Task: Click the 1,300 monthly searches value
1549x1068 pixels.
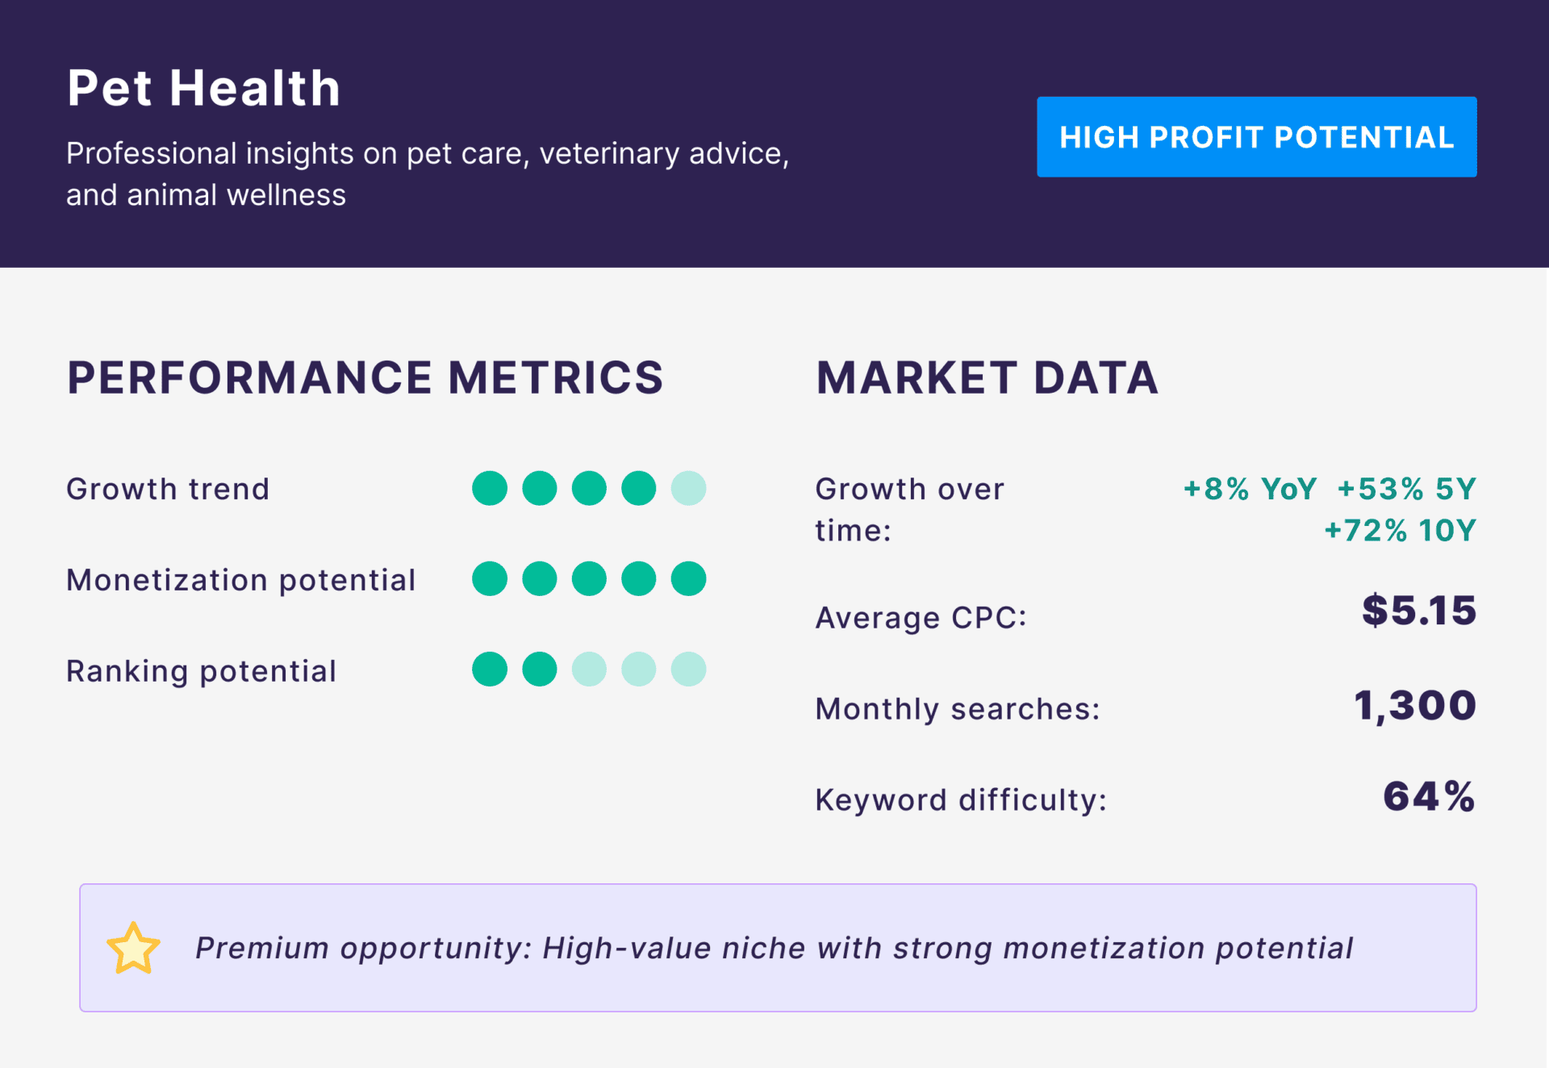Action: (x=1415, y=706)
